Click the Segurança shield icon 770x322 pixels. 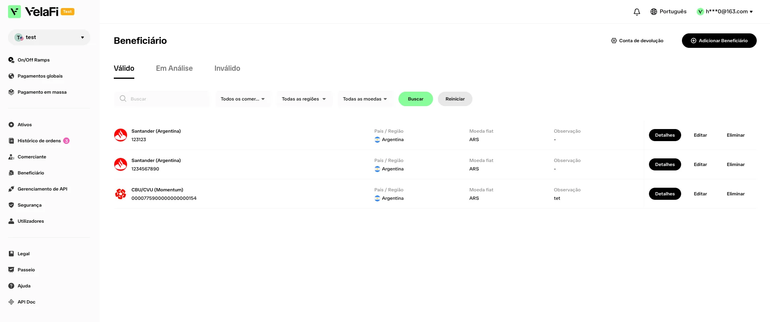click(11, 205)
